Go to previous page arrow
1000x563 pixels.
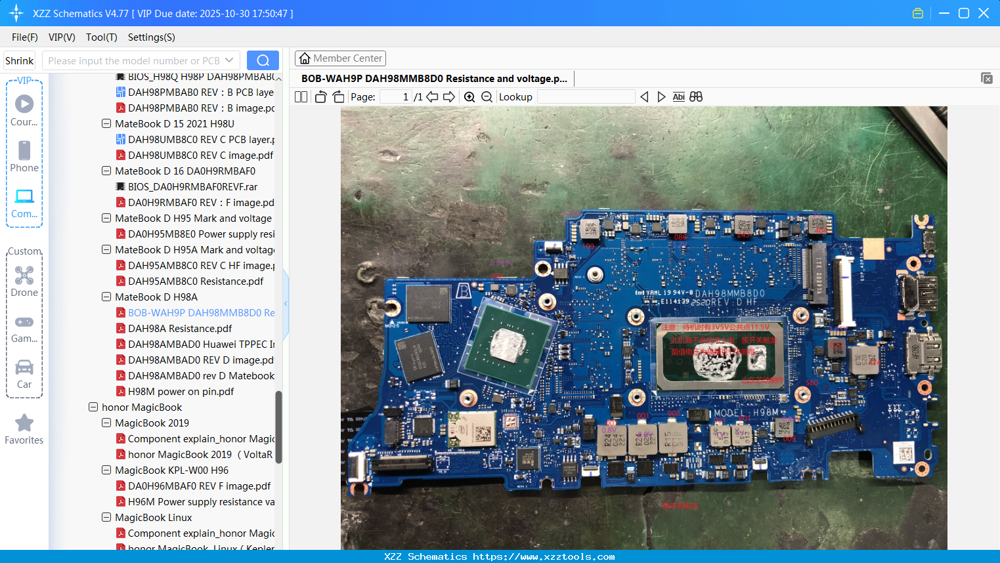tap(432, 97)
